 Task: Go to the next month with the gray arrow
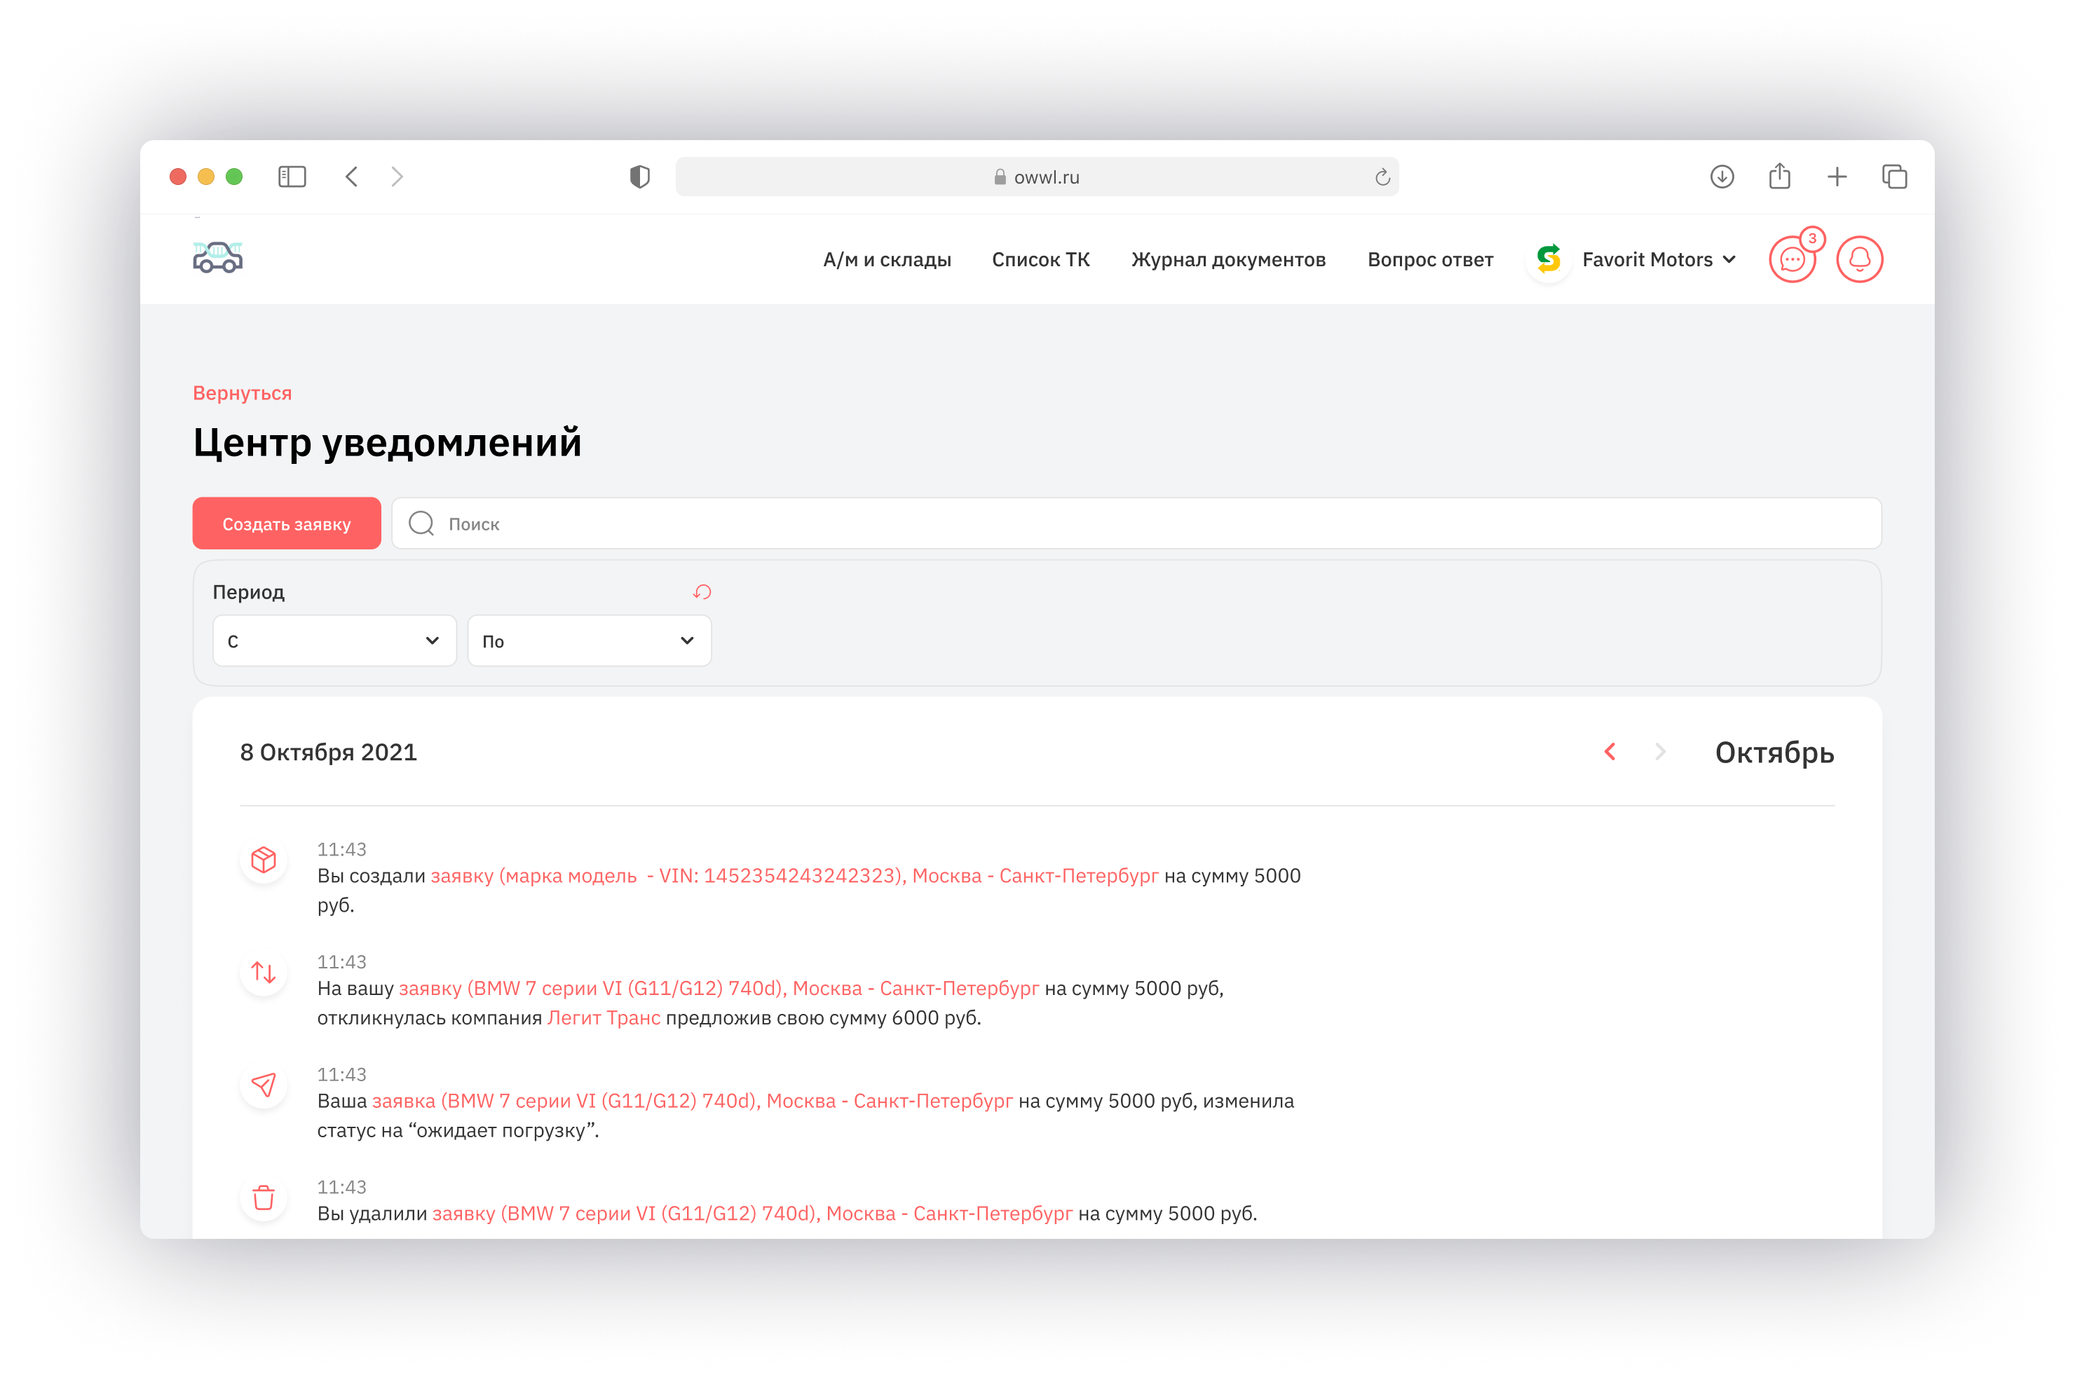tap(1660, 752)
